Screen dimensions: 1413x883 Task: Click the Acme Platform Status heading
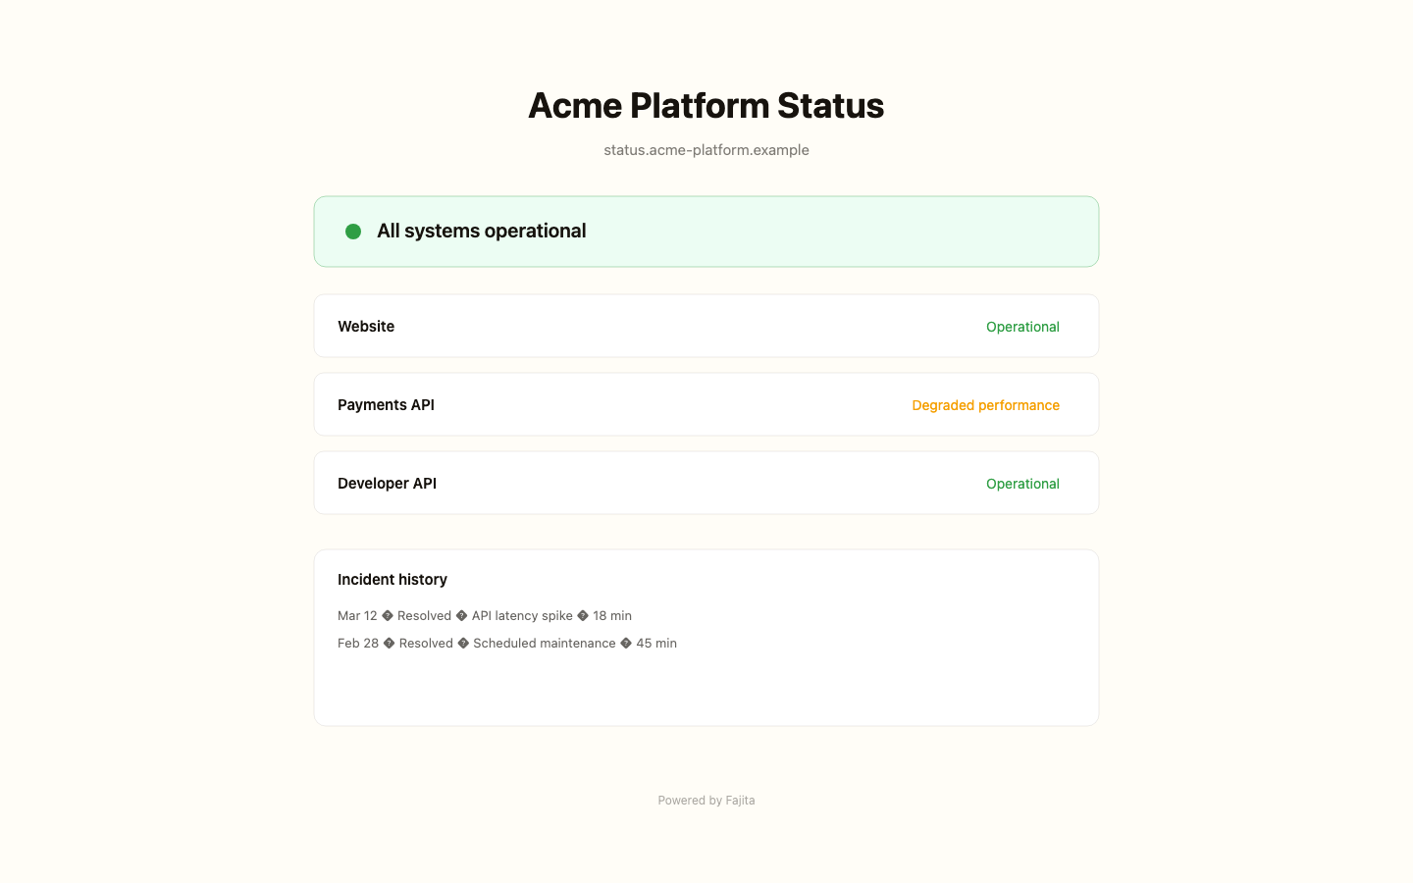(x=706, y=106)
